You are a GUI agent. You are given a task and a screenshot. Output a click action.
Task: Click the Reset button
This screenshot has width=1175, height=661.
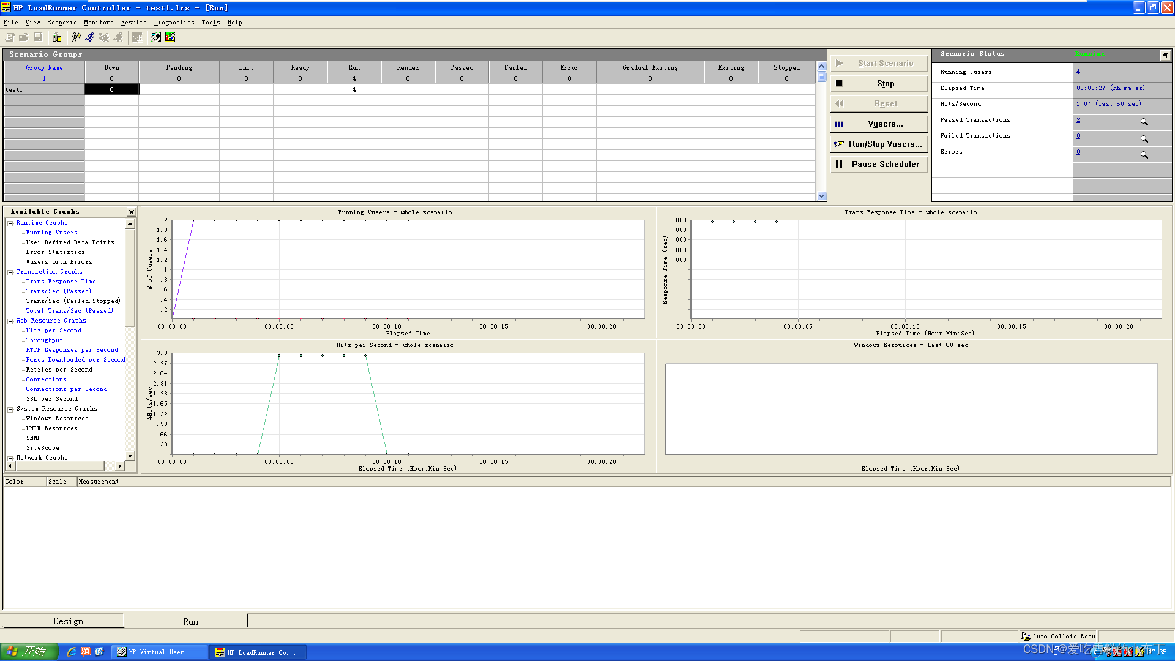(879, 103)
